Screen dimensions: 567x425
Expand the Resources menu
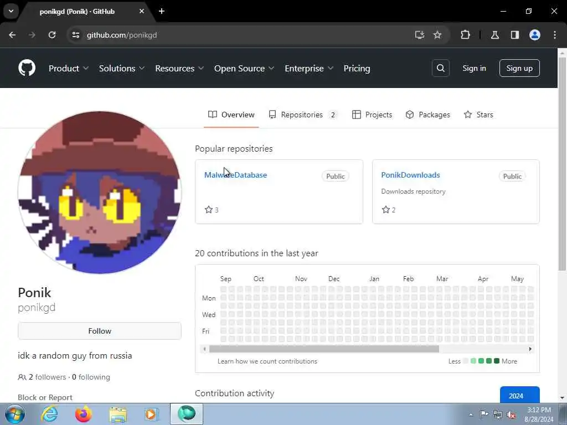tap(179, 68)
